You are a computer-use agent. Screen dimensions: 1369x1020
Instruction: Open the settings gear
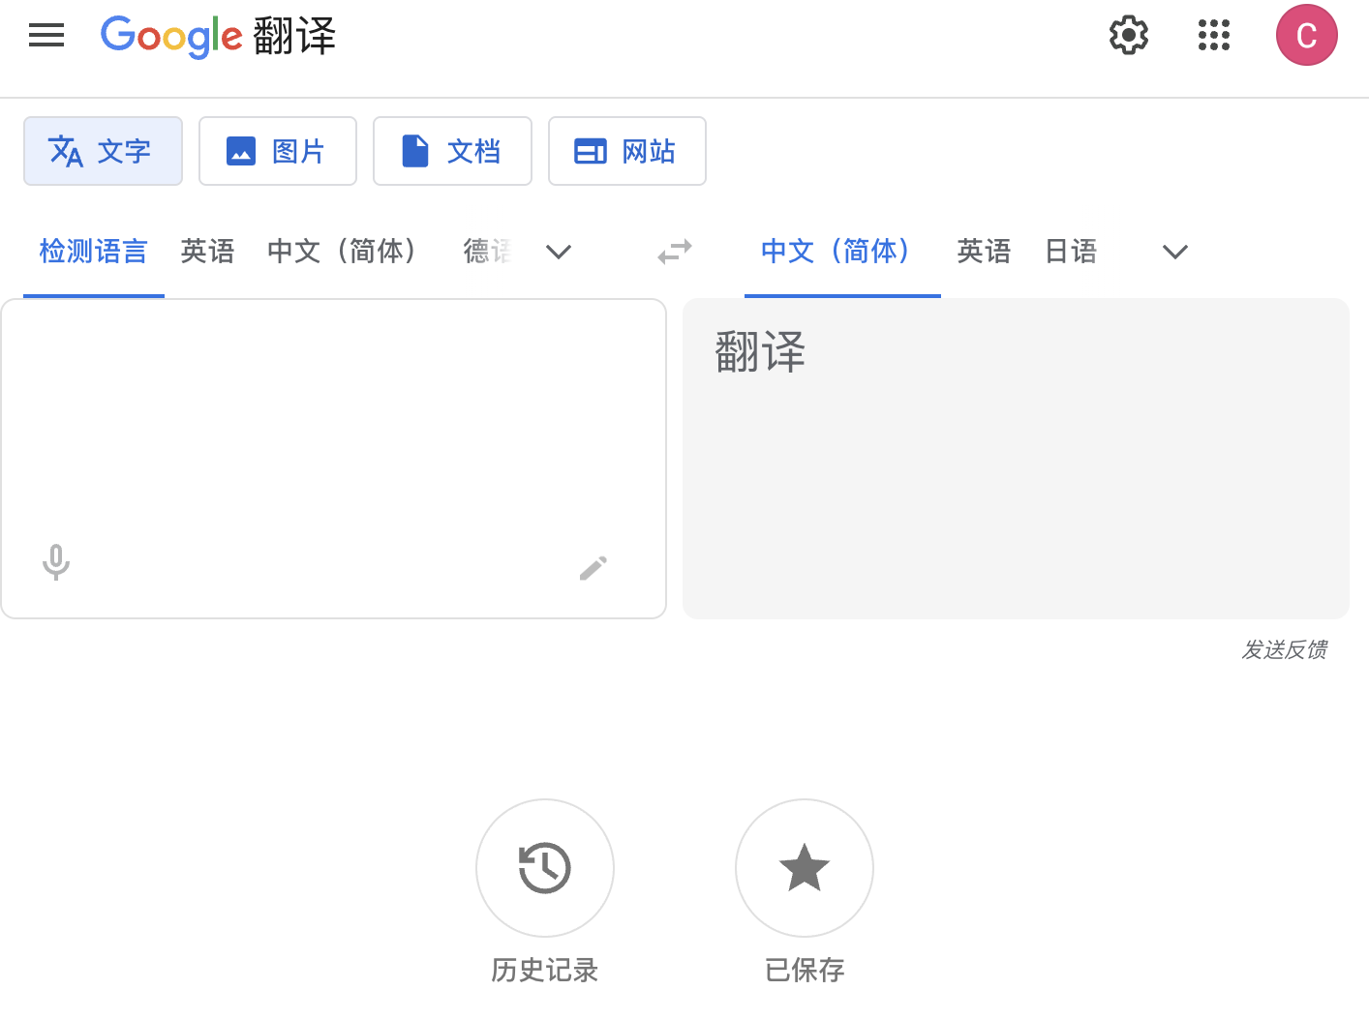tap(1128, 36)
